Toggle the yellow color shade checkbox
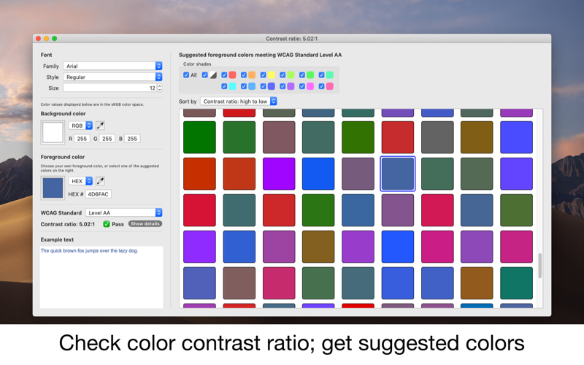This screenshot has height=365, width=584. (264, 74)
